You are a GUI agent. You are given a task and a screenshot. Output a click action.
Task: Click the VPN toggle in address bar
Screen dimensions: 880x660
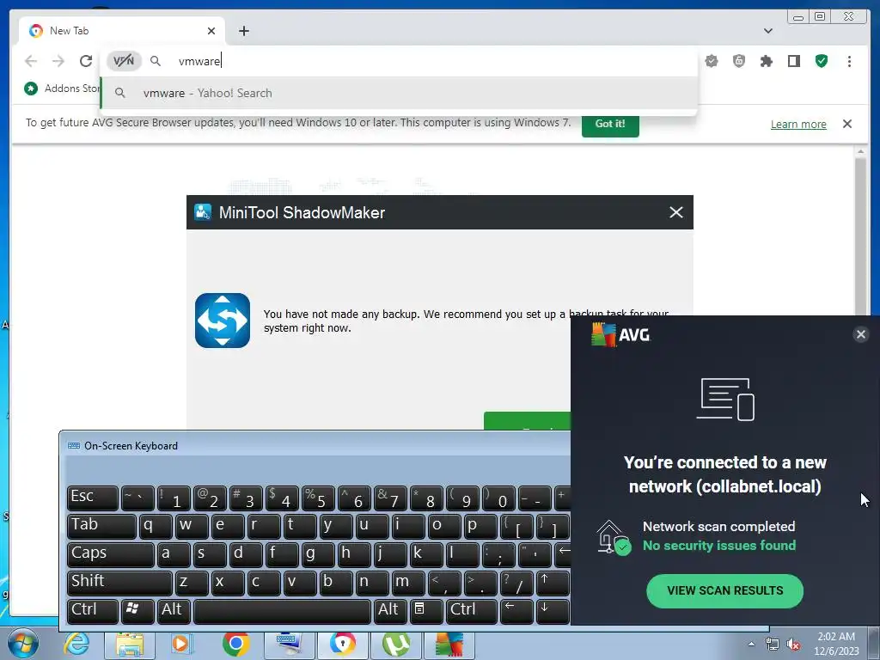click(124, 61)
